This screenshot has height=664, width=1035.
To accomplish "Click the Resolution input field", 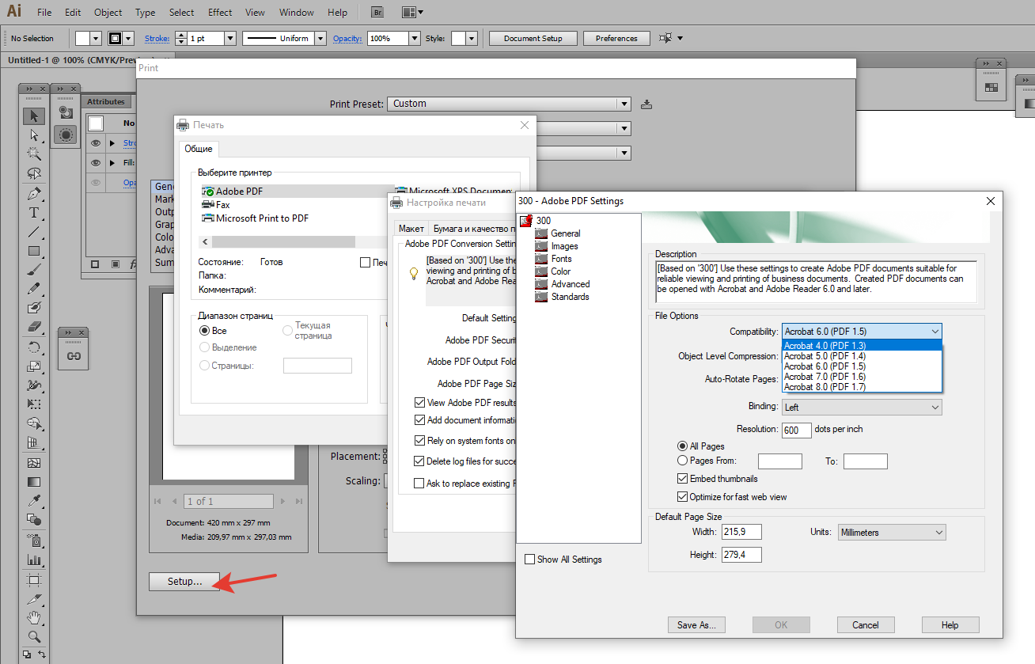I will [797, 431].
